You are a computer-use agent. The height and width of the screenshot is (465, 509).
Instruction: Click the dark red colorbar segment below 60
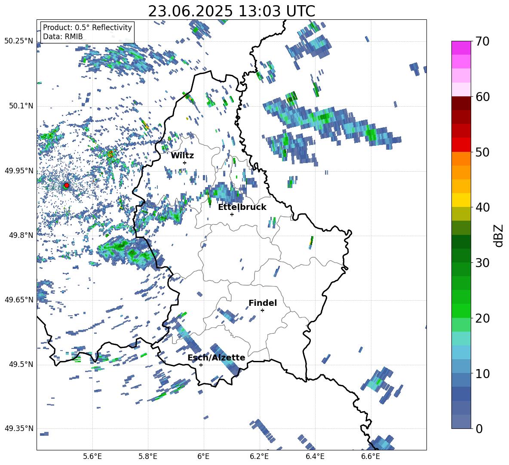point(461,103)
